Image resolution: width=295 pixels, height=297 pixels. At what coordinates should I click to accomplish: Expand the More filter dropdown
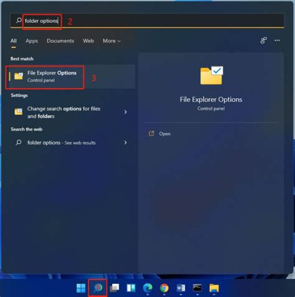pyautogui.click(x=111, y=41)
